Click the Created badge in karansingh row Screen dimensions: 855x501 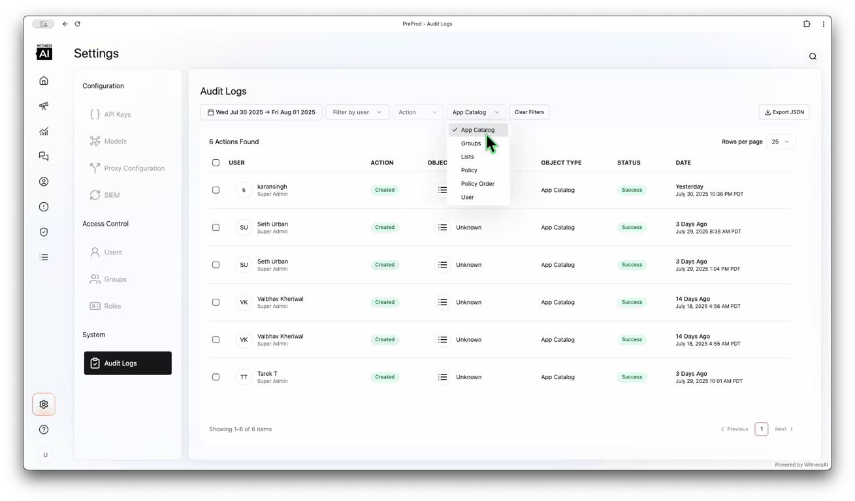pyautogui.click(x=385, y=190)
